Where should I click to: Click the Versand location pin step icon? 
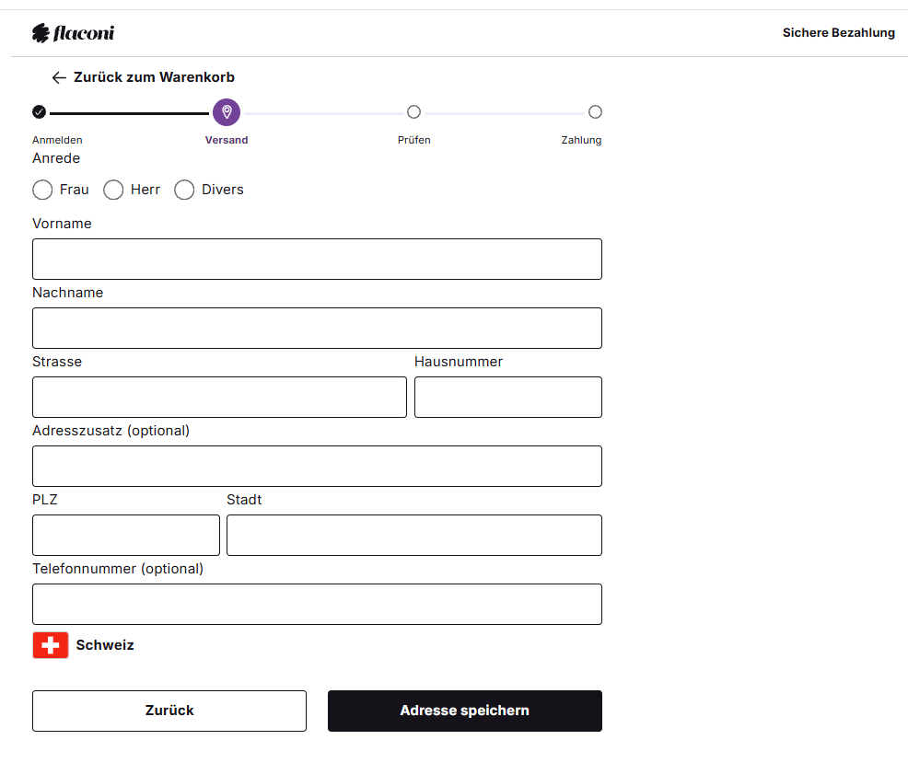tap(227, 111)
